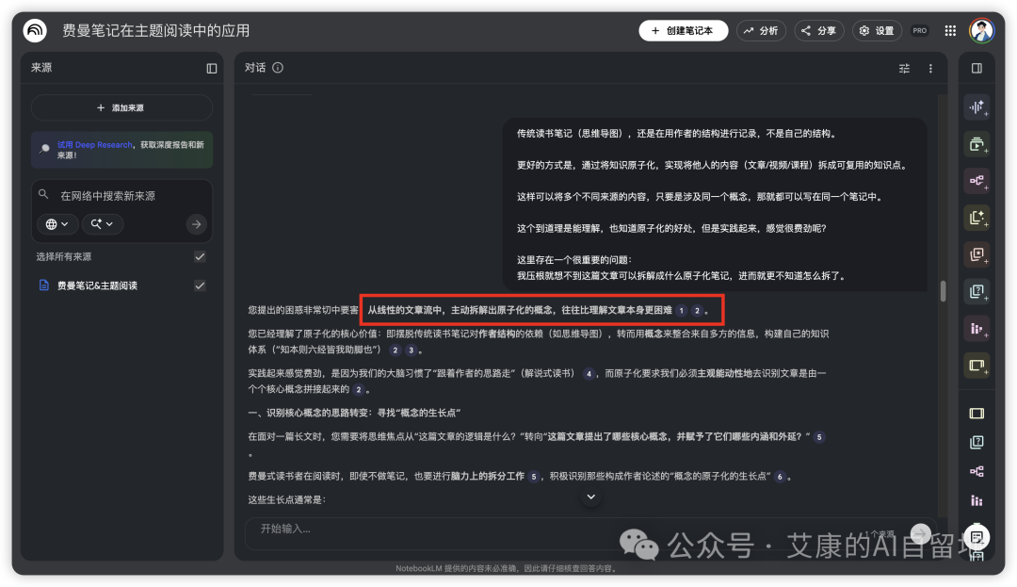The image size is (1017, 587).
Task: Collapse the Studio panel toggle icon
Action: 977,68
